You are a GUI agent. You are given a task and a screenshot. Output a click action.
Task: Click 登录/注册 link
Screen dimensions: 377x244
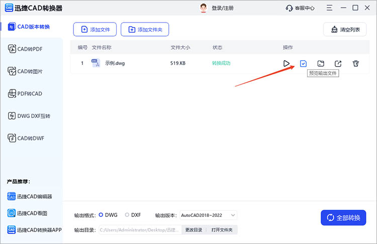[223, 8]
